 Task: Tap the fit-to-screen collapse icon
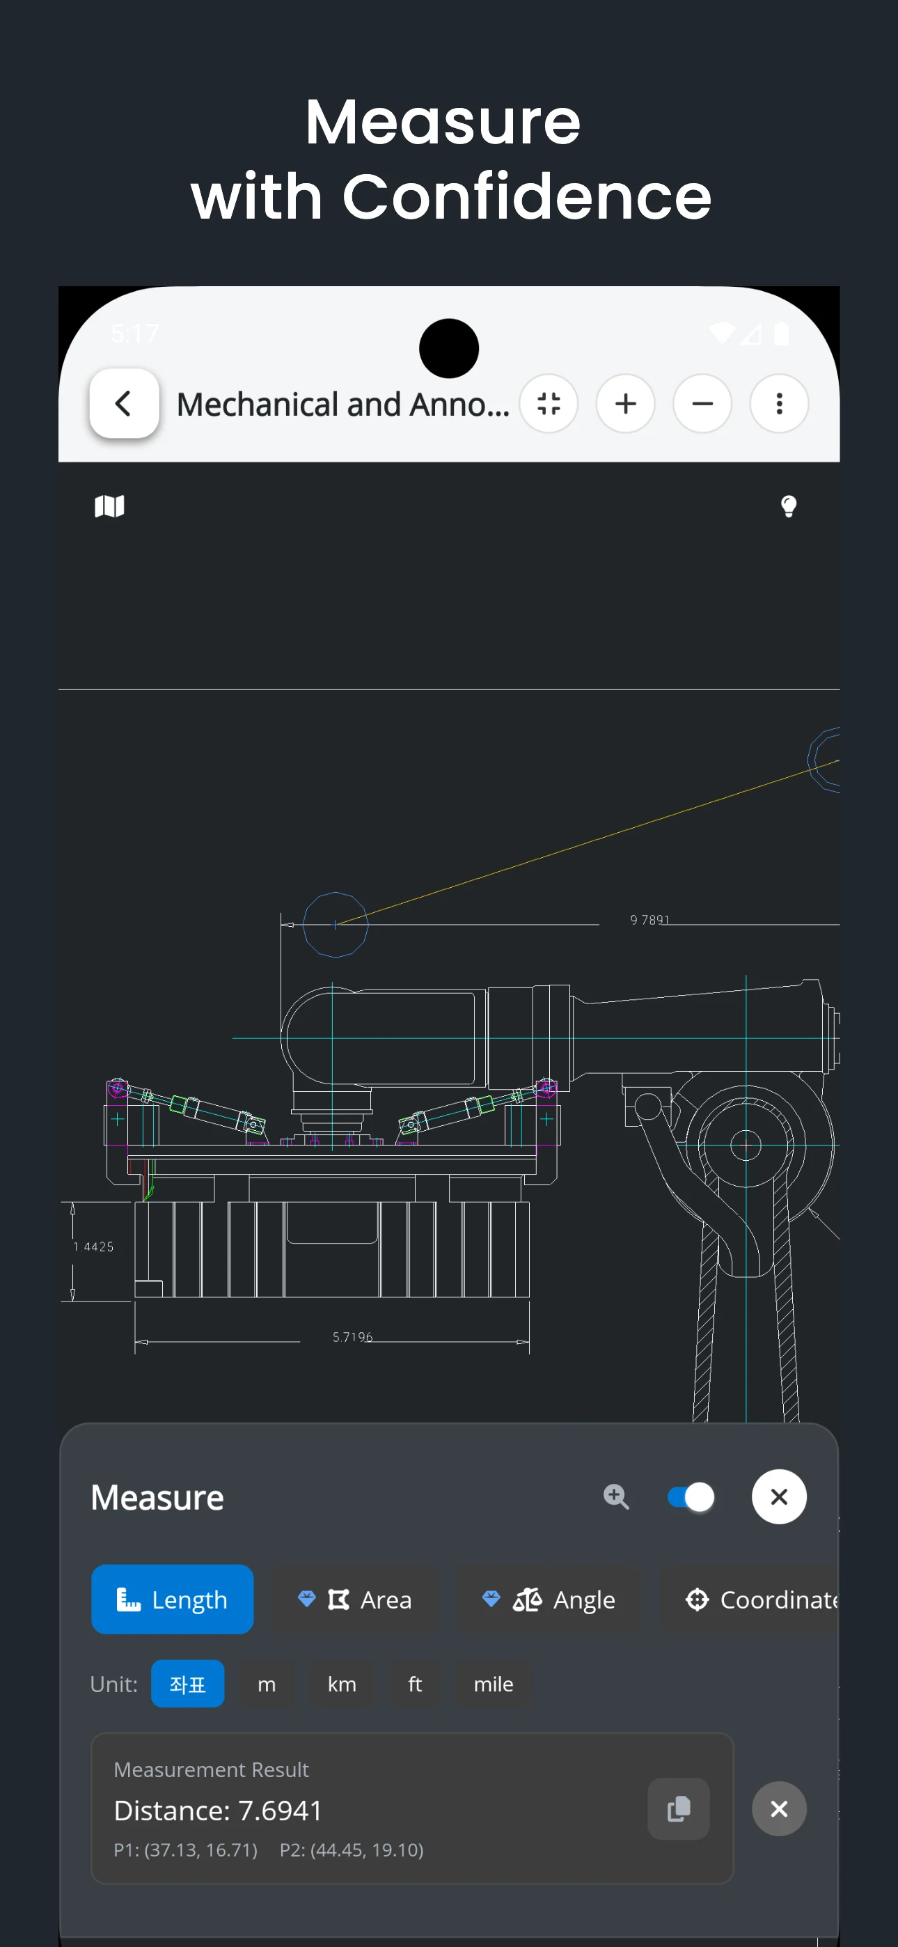[x=549, y=404]
